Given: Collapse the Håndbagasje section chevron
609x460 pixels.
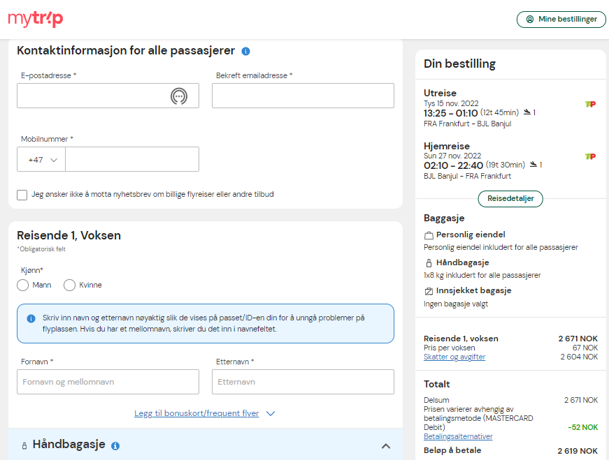Looking at the screenshot, I should pyautogui.click(x=386, y=446).
